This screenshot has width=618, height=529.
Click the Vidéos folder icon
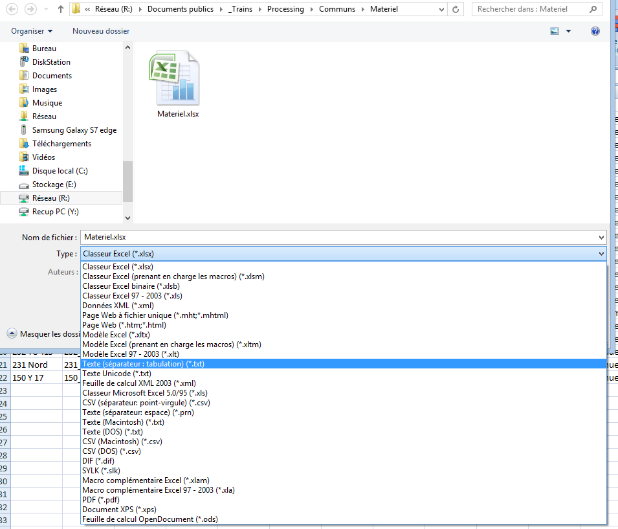click(24, 157)
